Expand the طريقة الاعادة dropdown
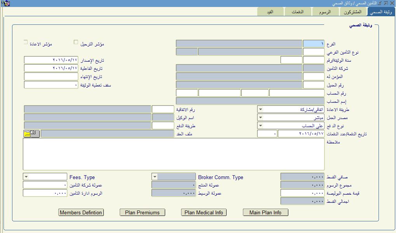The width and height of the screenshot is (396, 233). coord(260,109)
